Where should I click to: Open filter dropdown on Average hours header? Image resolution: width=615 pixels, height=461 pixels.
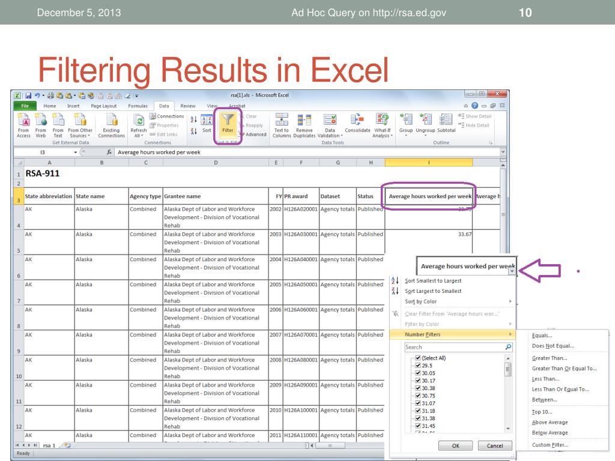click(x=512, y=271)
